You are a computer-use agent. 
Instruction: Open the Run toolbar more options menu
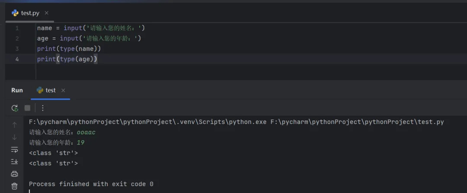[42, 108]
